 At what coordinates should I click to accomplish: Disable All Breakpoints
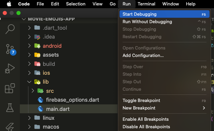click(164, 127)
